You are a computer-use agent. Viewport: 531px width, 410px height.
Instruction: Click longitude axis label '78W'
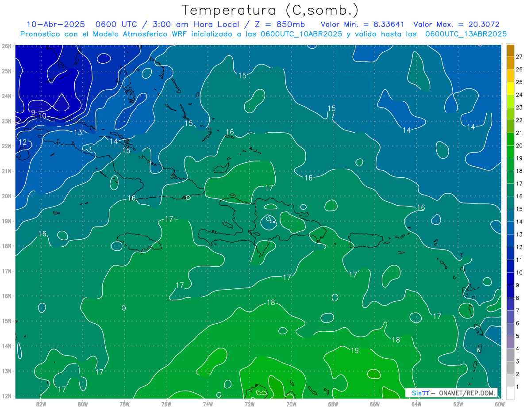point(124,404)
